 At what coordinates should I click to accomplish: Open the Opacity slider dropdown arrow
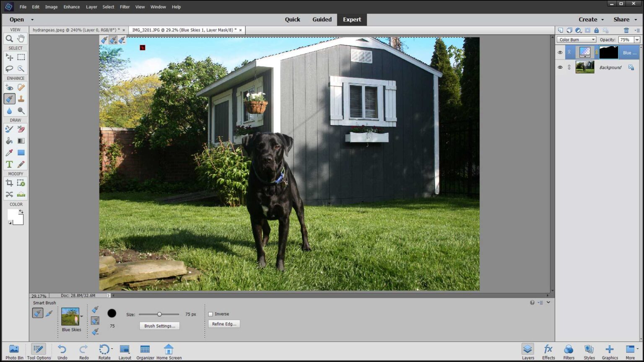pos(637,40)
